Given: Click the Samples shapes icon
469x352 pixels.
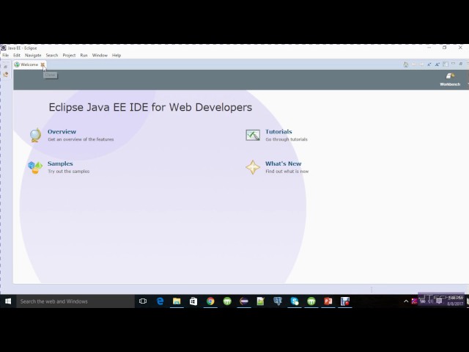Looking at the screenshot, I should [x=35, y=167].
